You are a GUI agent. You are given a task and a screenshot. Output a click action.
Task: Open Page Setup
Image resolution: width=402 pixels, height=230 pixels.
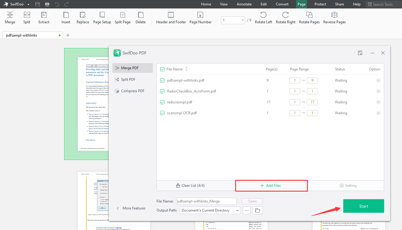point(102,18)
